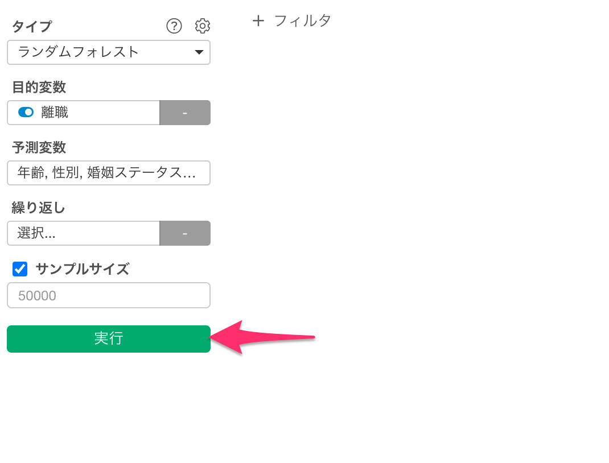Open the 繰り返し 選択... dropdown
The height and width of the screenshot is (463, 609).
coord(84,233)
